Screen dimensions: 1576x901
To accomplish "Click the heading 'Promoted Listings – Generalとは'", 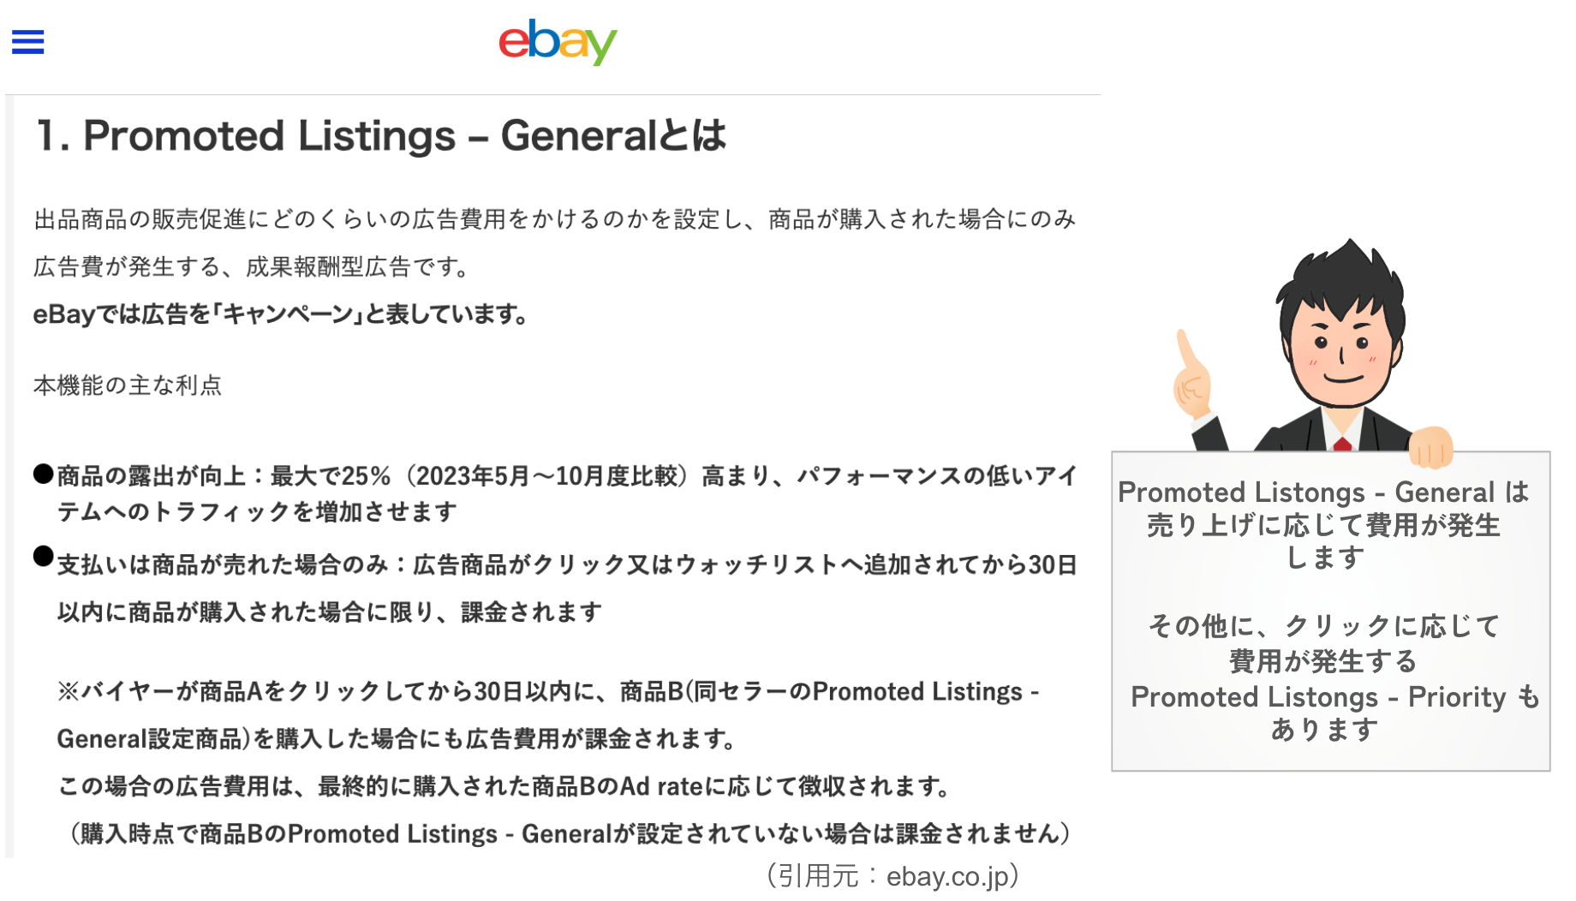I will click(x=381, y=136).
